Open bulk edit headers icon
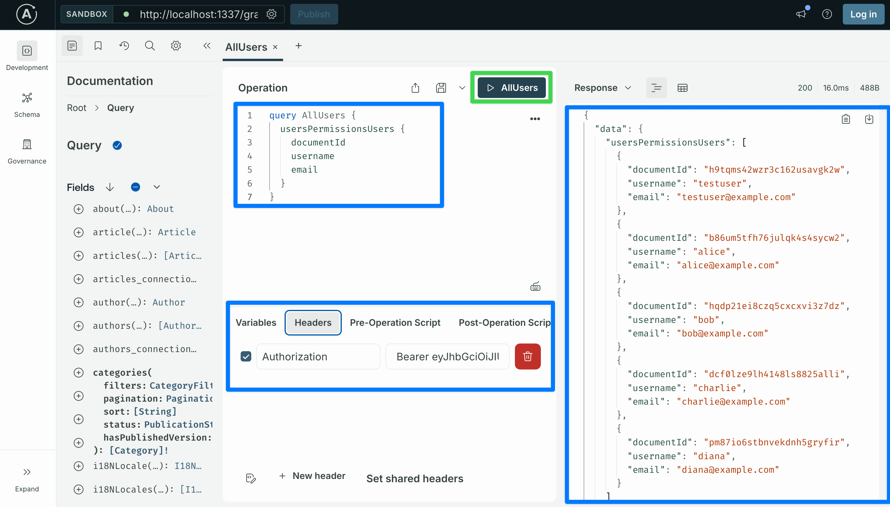Image resolution: width=890 pixels, height=507 pixels. [x=251, y=478]
